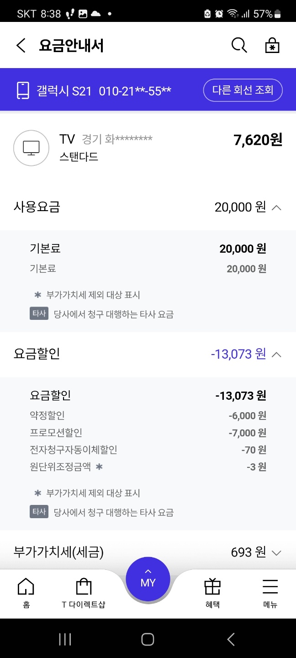Open the search magnifier icon
The width and height of the screenshot is (296, 658).
coord(239,46)
